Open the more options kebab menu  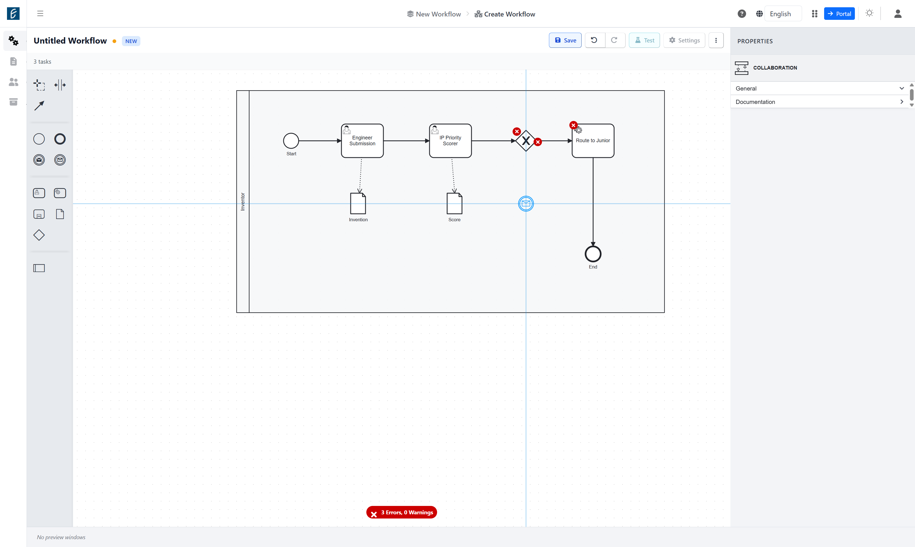pos(716,40)
